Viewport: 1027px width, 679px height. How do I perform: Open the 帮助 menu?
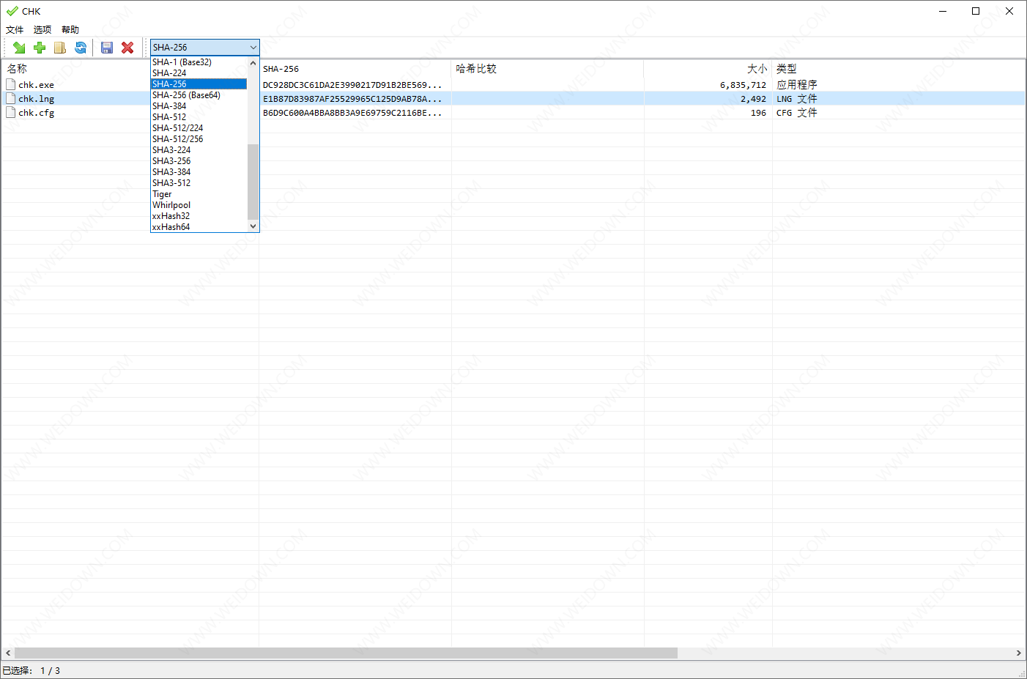coord(70,30)
